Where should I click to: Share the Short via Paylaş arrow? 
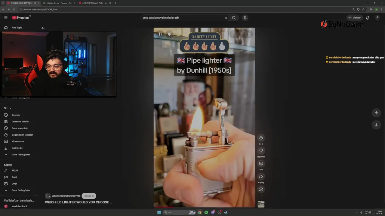coord(261,176)
